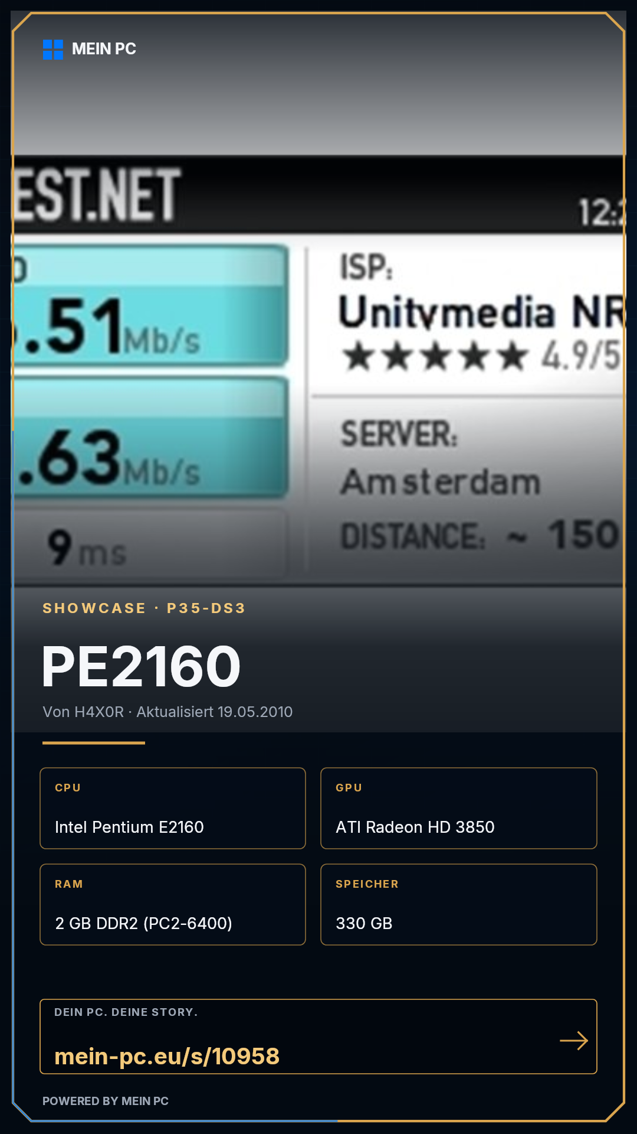Click the PE2160 build title
The height and width of the screenshot is (1134, 637).
[x=142, y=667]
